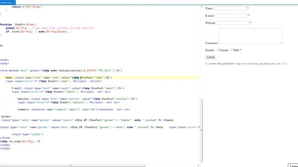Click the "</body>" closing tag line
The image size is (298, 167).
point(5,145)
